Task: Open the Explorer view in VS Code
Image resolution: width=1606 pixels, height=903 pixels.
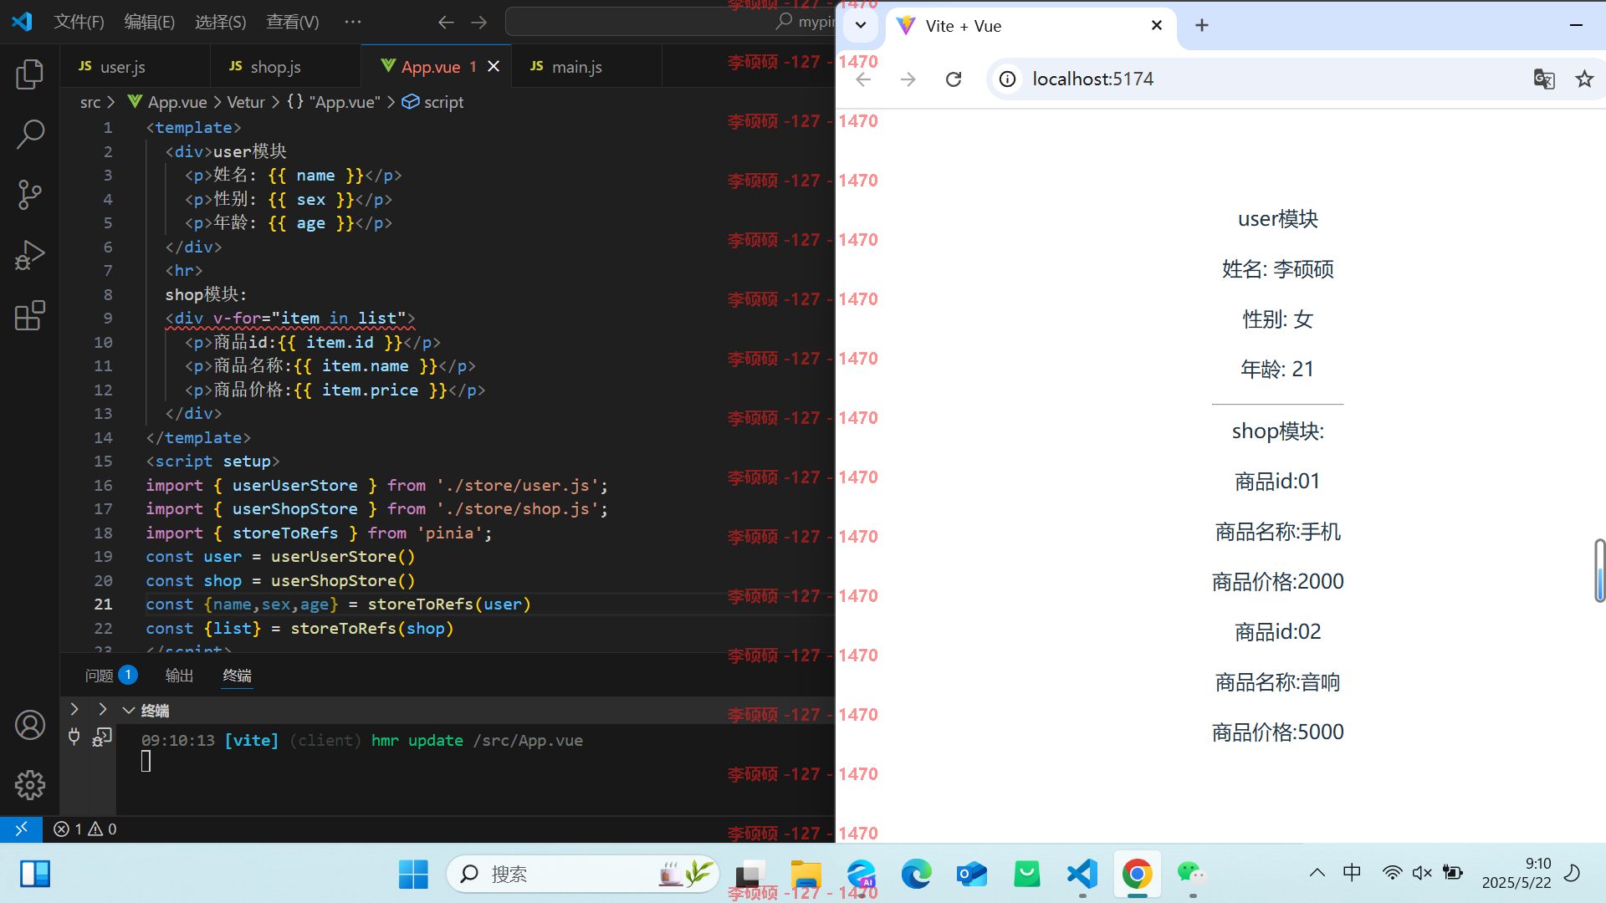Action: point(30,74)
